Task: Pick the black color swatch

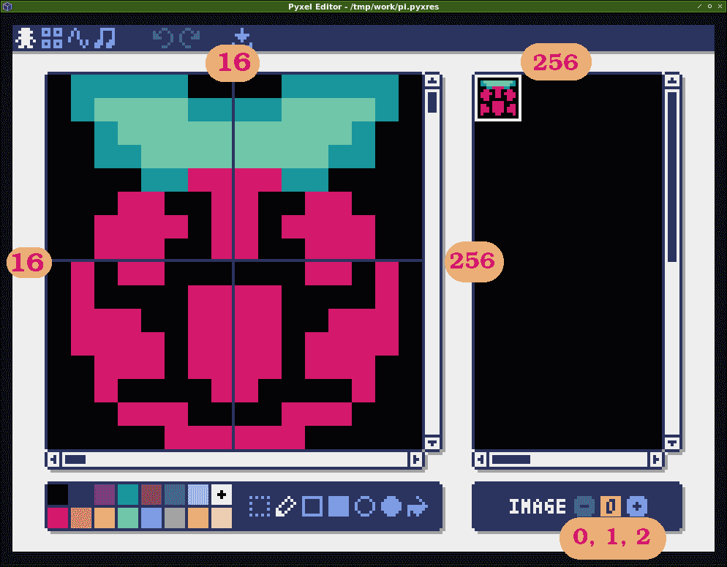Action: (58, 495)
